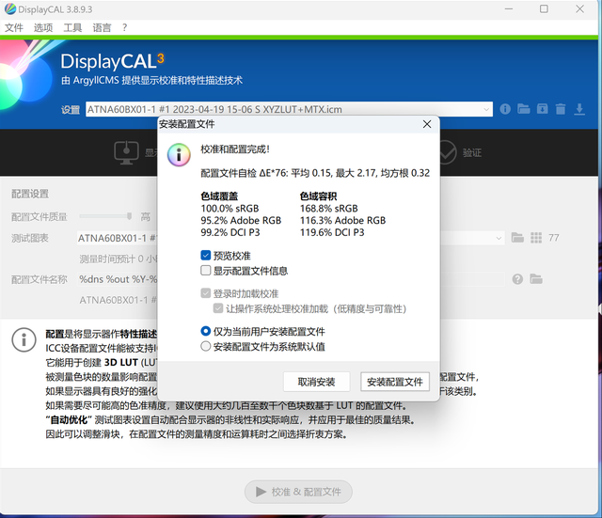Screen dimensions: 602x518
Task: Open settings file via folder icon
Action: [523, 109]
